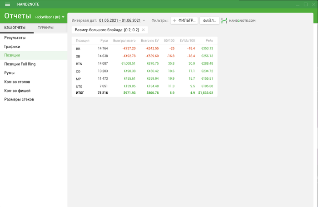Open the Кол-во фишей report

(x=34, y=91)
